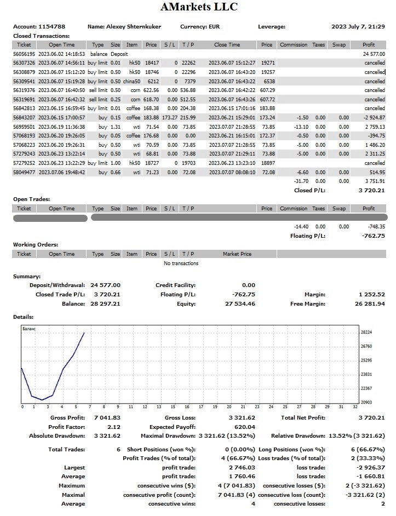The width and height of the screenshot is (396, 516).
Task: Click the Market Price header in Working Orders
Action: point(237,254)
